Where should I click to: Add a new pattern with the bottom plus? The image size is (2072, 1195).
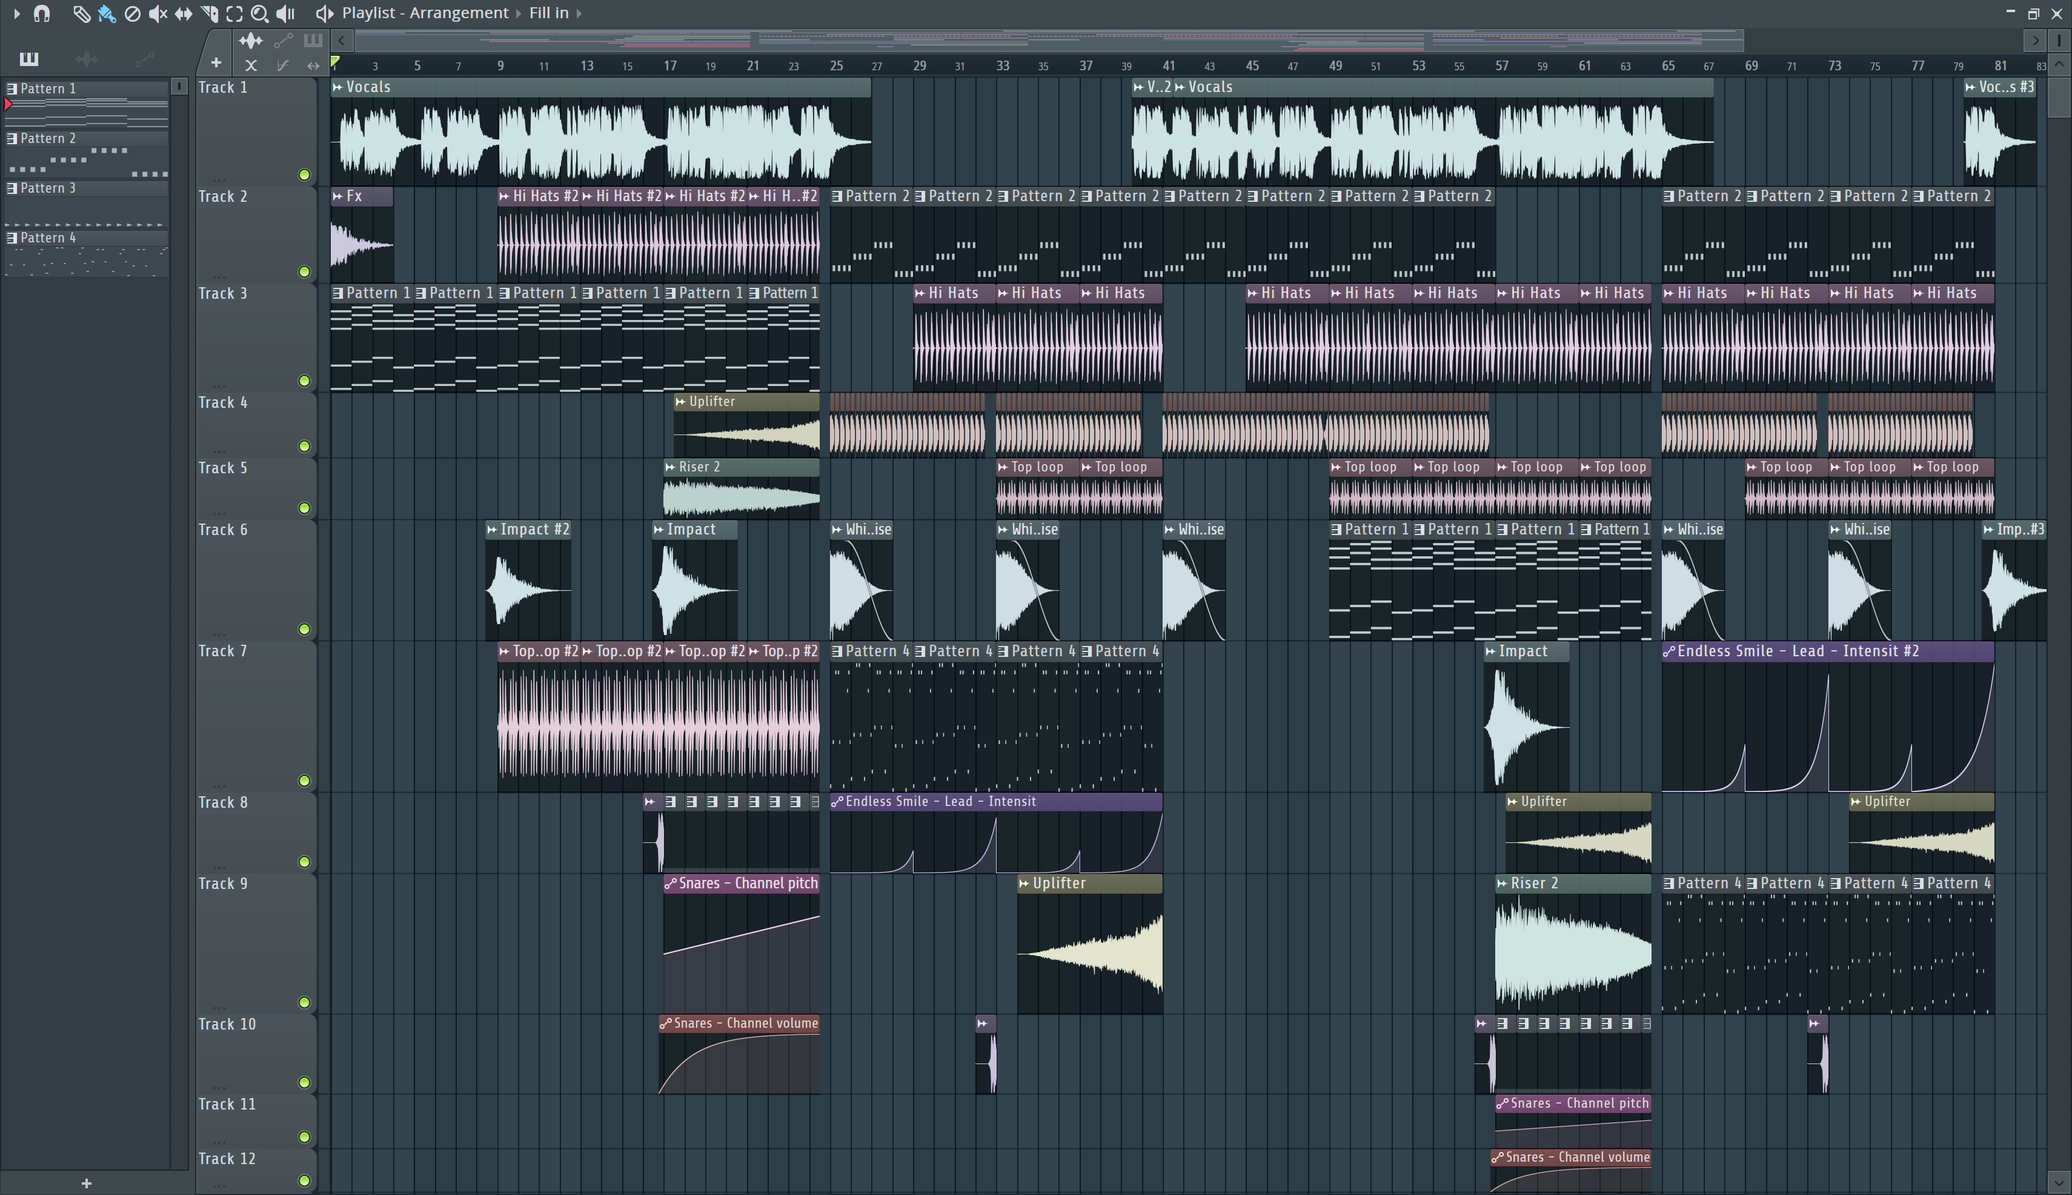[86, 1183]
